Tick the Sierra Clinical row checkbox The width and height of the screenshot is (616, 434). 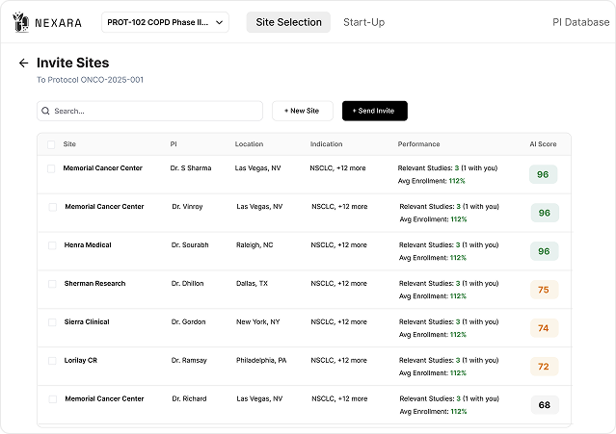pos(52,322)
